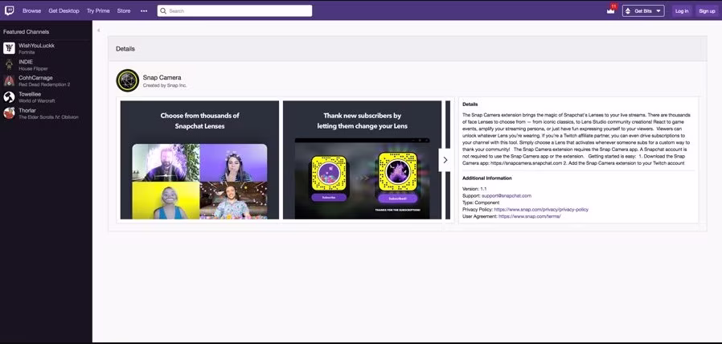Select CohhCarnage channel name

(35, 78)
